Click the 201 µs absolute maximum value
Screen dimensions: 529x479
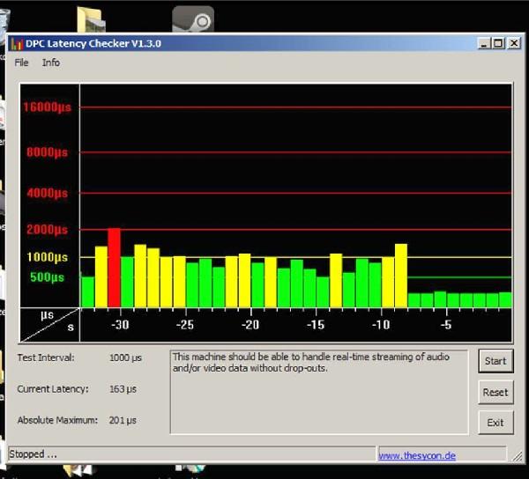[x=123, y=420]
